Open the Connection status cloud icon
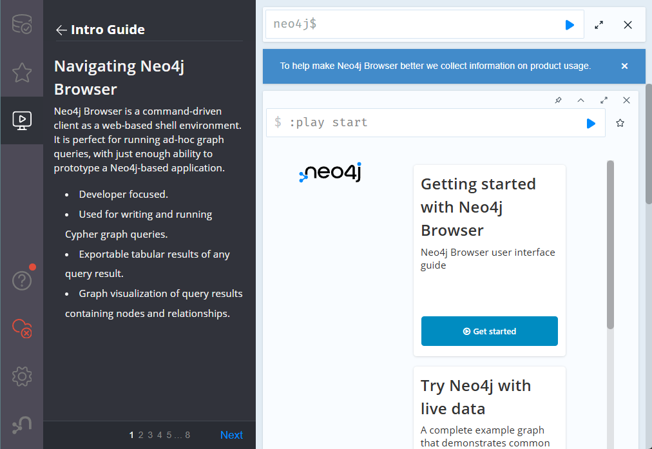Viewport: 652px width, 449px height. click(22, 329)
